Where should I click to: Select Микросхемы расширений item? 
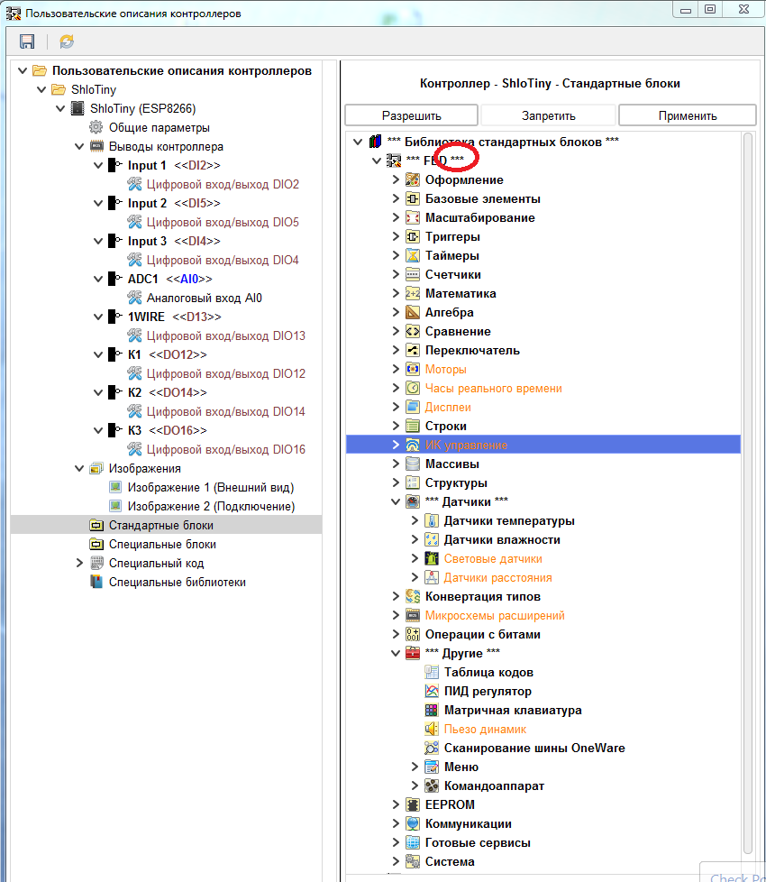(x=495, y=615)
